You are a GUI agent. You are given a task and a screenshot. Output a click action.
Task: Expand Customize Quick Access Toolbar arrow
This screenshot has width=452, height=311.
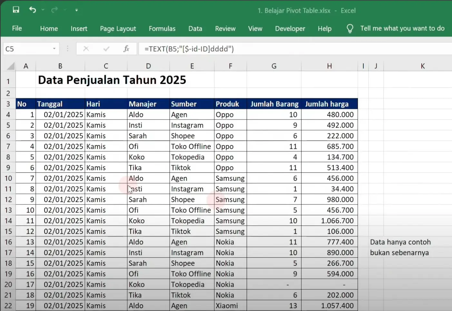76,10
